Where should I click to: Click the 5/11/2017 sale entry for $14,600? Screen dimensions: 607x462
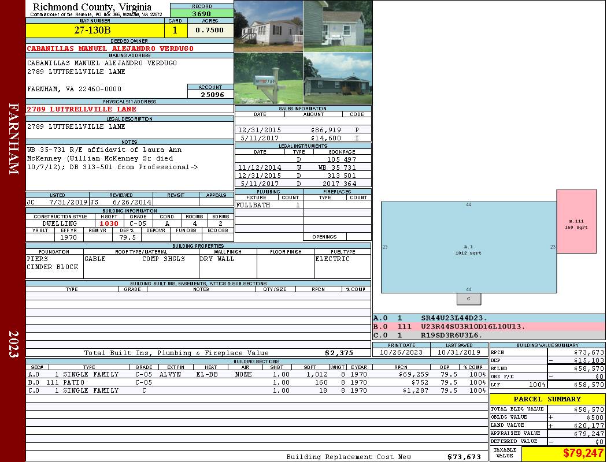tap(303, 138)
